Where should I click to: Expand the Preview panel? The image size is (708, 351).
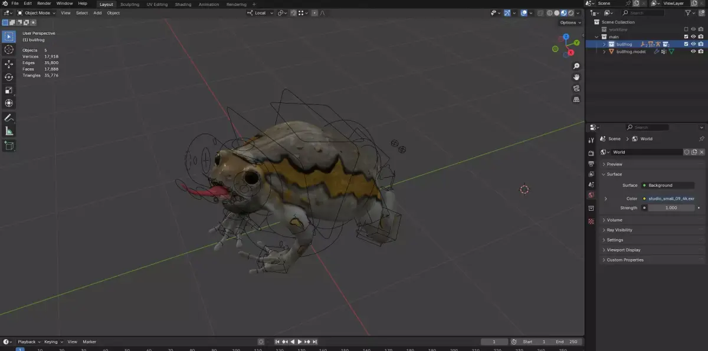point(653,164)
